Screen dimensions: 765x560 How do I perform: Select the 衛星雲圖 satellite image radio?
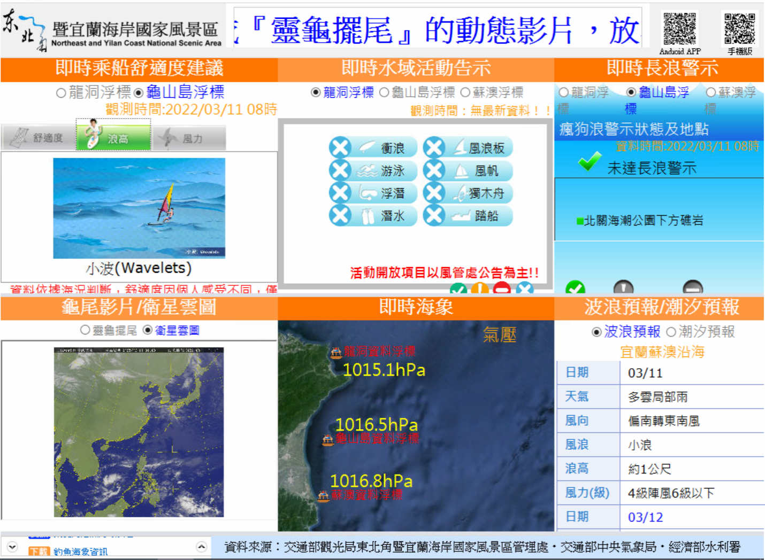point(148,330)
